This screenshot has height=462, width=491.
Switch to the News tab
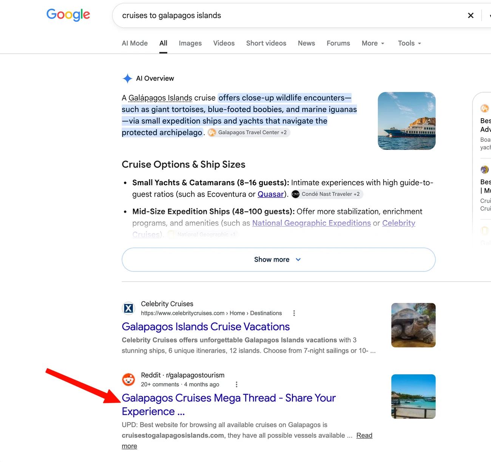pyautogui.click(x=306, y=43)
